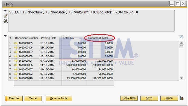The width and height of the screenshot is (188, 106).
Task: Maximize the Query window
Action: point(178,4)
